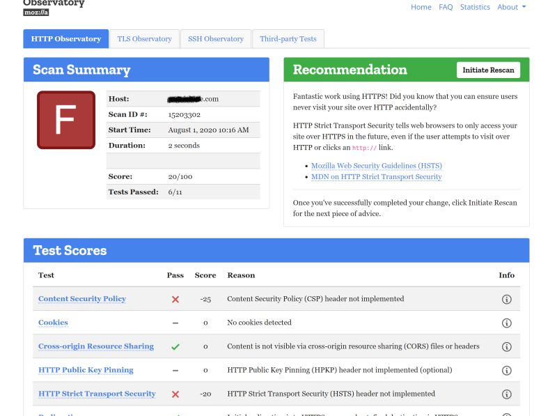Expand the About navigation dropdown

click(510, 7)
